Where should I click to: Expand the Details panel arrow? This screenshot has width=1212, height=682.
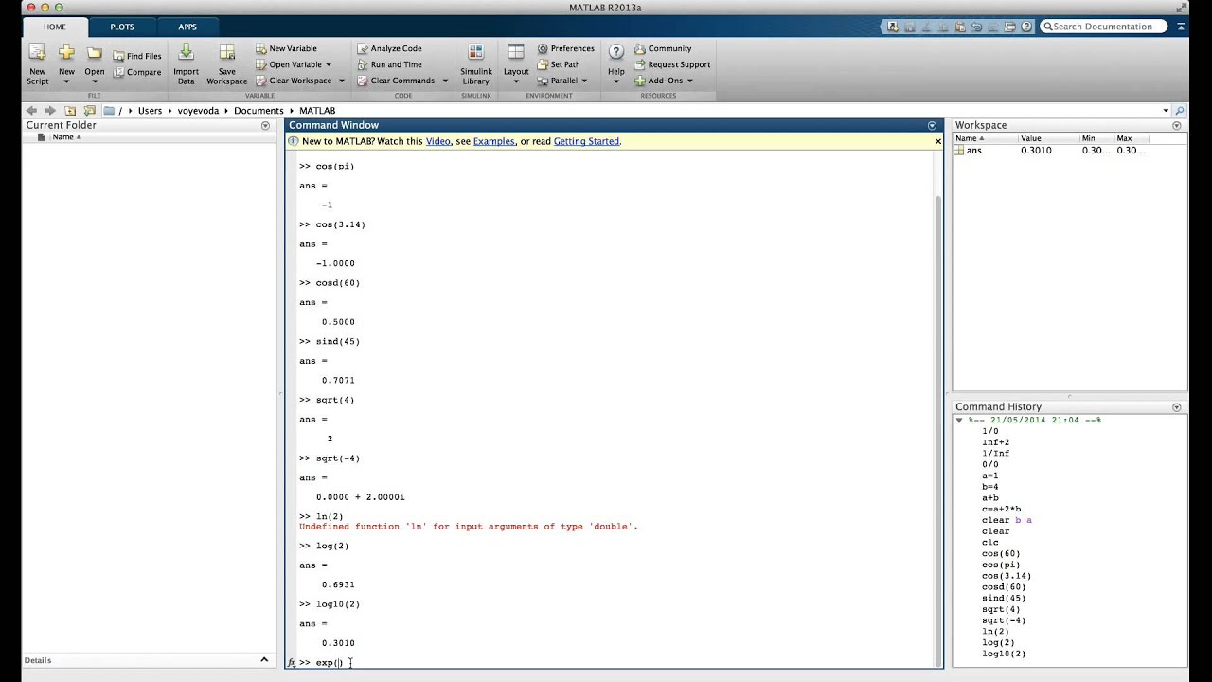coord(264,660)
